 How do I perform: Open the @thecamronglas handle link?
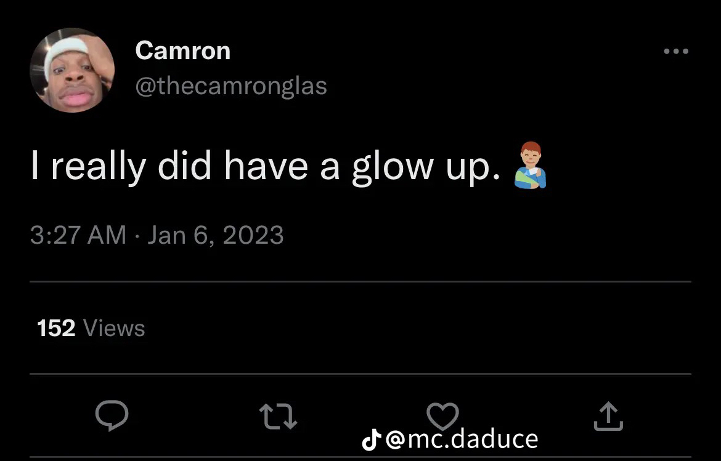[230, 86]
